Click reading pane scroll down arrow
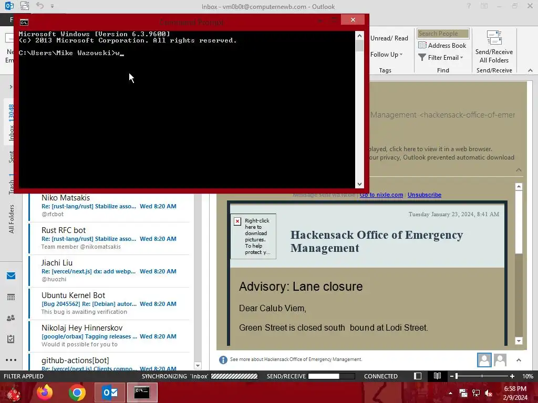 pyautogui.click(x=519, y=341)
